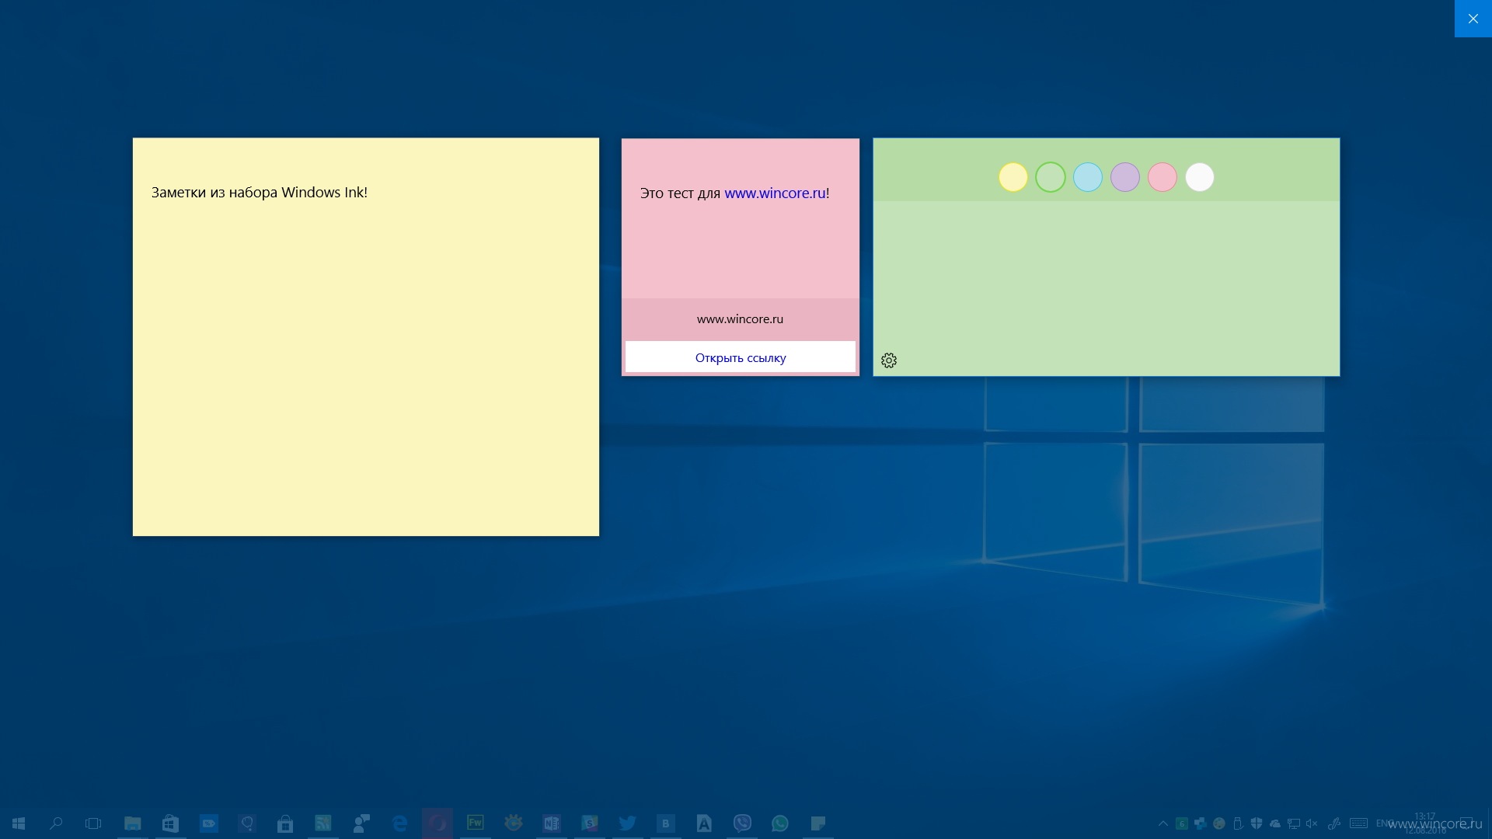Choose the pink note color
The height and width of the screenshot is (839, 1492).
(x=1163, y=177)
